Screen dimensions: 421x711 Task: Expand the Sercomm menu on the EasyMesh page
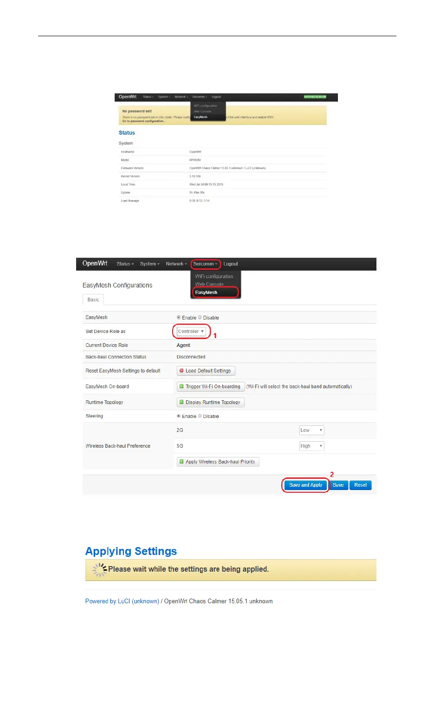point(205,264)
